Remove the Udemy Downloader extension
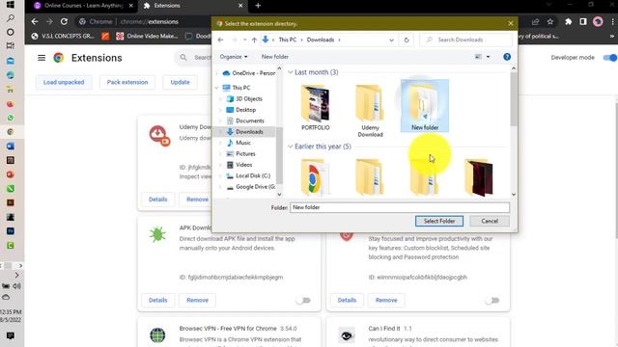This screenshot has height=347, width=618. (197, 200)
